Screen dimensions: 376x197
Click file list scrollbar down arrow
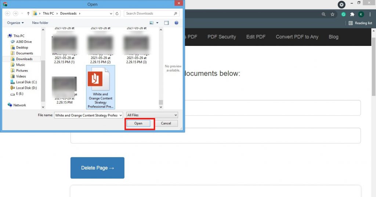161,107
